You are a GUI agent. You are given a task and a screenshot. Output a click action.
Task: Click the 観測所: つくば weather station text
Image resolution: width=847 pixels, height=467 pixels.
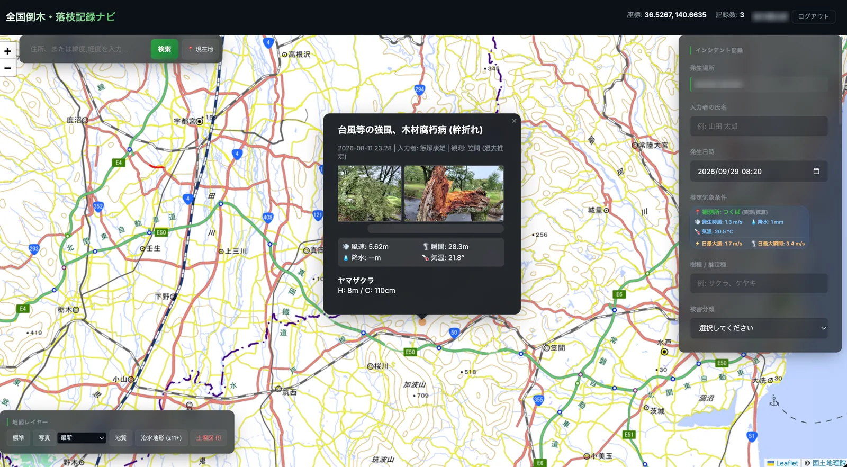pyautogui.click(x=722, y=212)
